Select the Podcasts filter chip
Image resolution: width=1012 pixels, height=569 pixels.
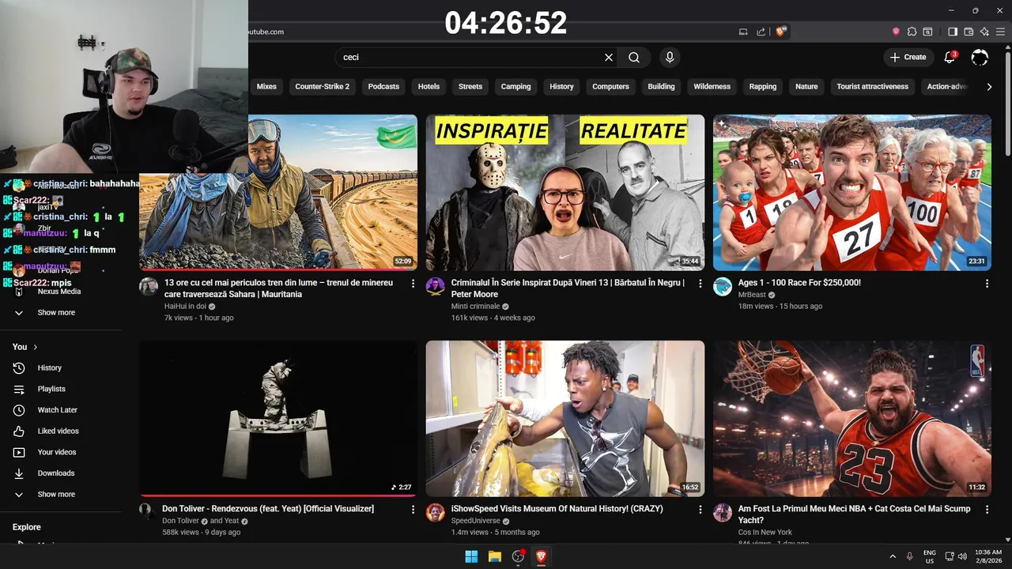click(383, 86)
